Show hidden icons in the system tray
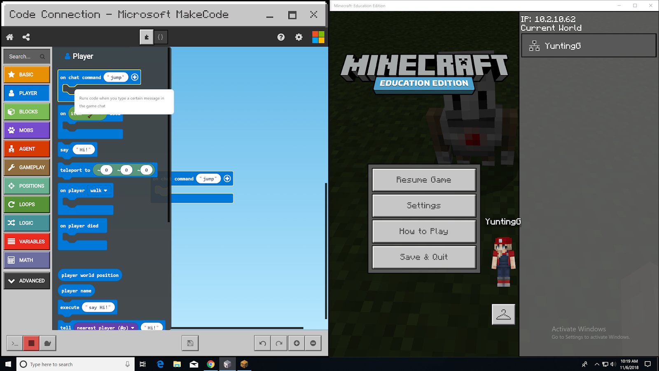This screenshot has width=659, height=371. click(x=596, y=364)
